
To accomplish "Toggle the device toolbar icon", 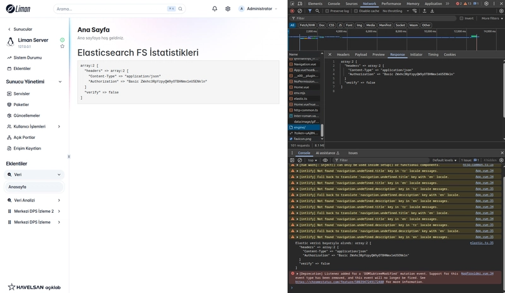I will [x=300, y=4].
